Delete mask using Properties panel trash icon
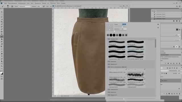 point(179,47)
